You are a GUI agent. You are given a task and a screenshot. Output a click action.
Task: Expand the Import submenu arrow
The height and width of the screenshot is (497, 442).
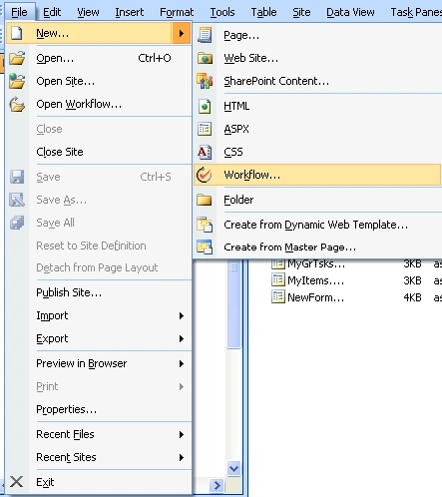tap(182, 315)
